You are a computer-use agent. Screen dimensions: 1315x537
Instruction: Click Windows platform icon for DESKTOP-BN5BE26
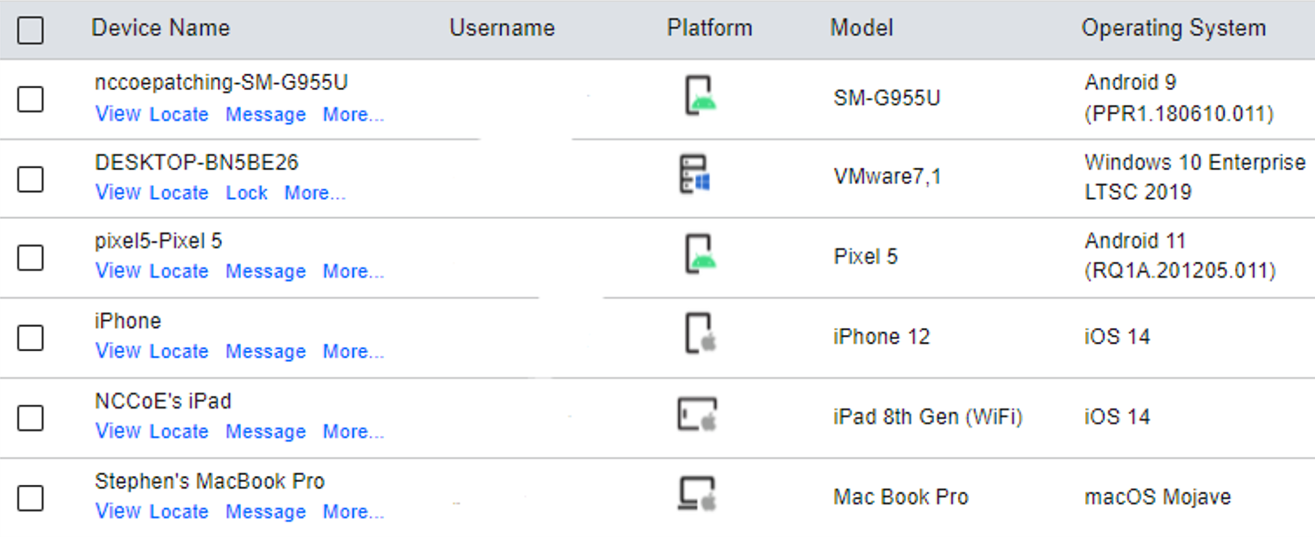coord(695,174)
